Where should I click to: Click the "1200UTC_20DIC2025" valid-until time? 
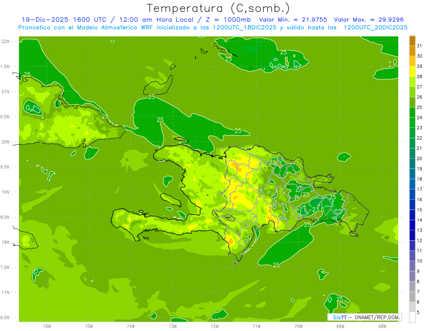(375, 27)
